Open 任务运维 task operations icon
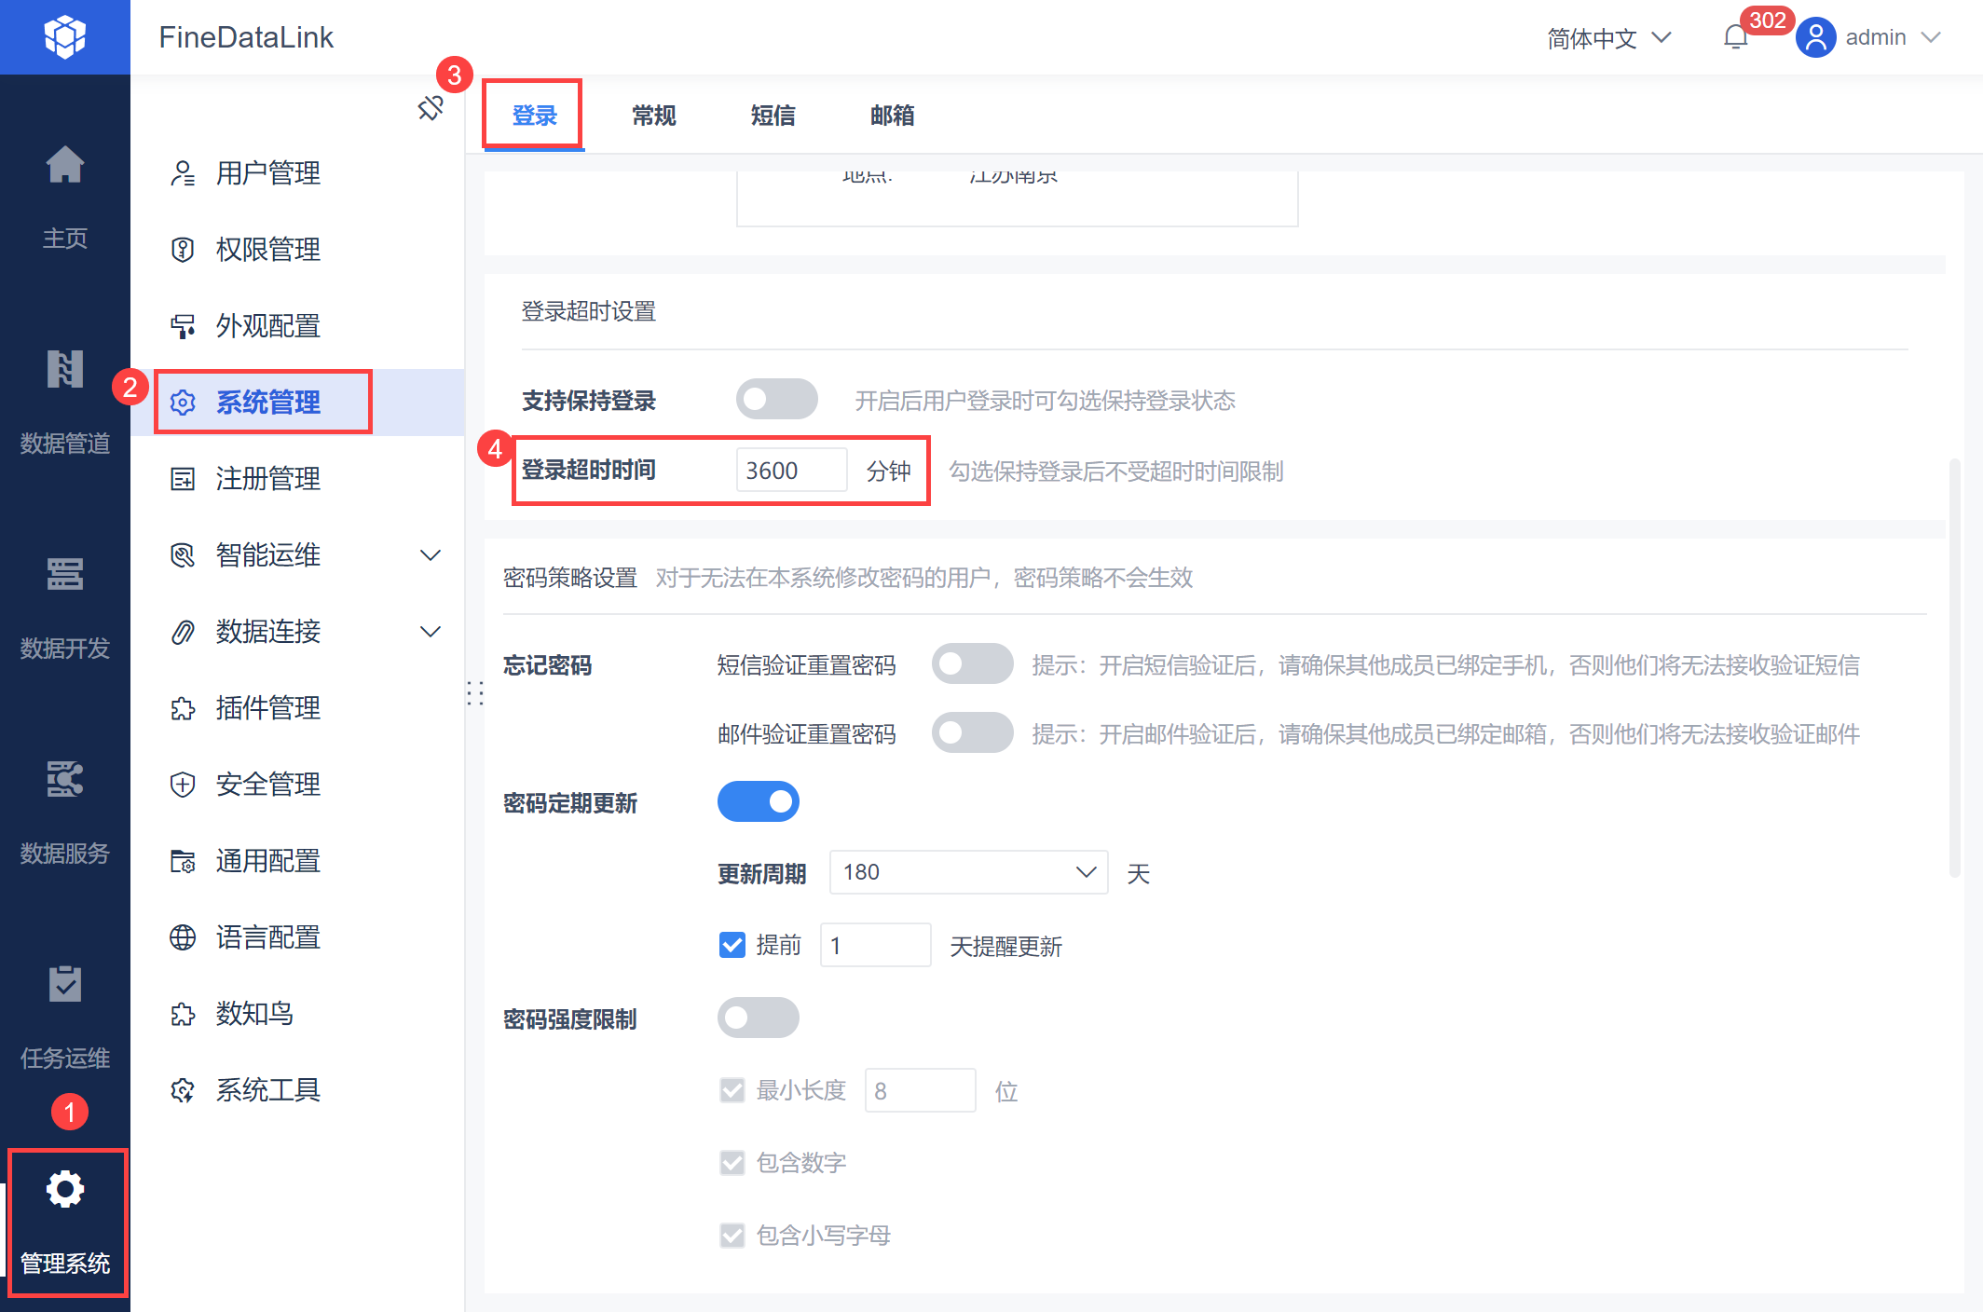 pyautogui.click(x=65, y=985)
